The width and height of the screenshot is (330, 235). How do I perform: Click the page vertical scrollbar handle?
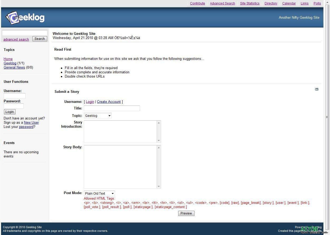327,117
